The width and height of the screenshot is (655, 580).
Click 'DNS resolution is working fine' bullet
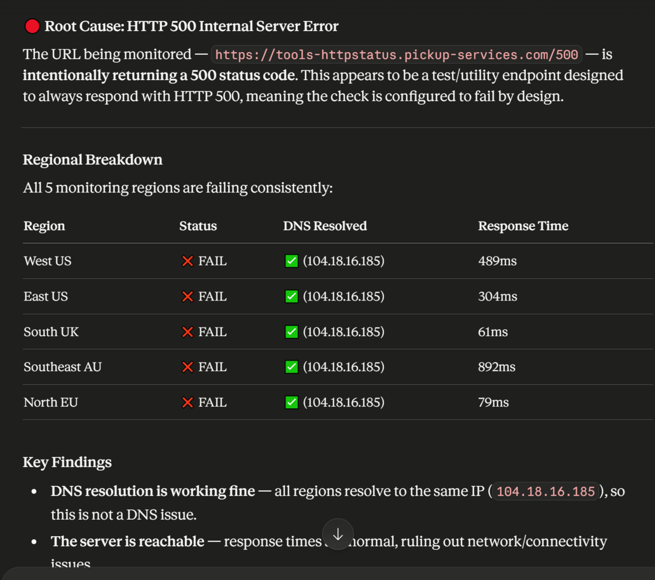coord(153,492)
